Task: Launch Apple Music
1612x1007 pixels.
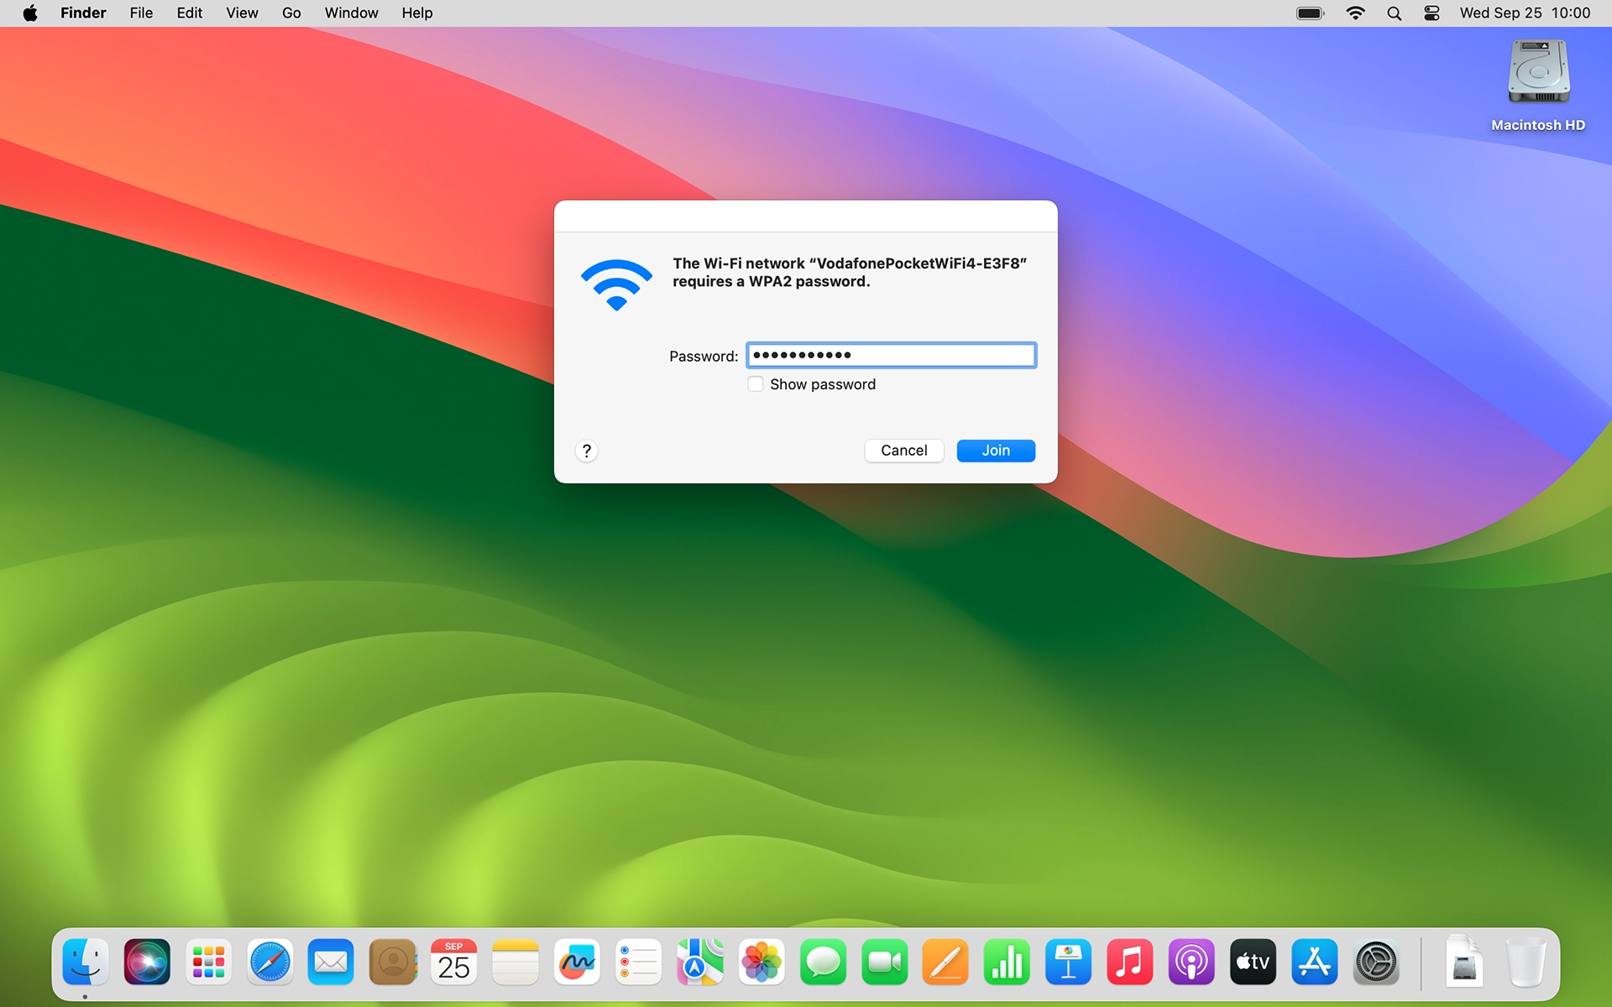Action: pyautogui.click(x=1130, y=963)
